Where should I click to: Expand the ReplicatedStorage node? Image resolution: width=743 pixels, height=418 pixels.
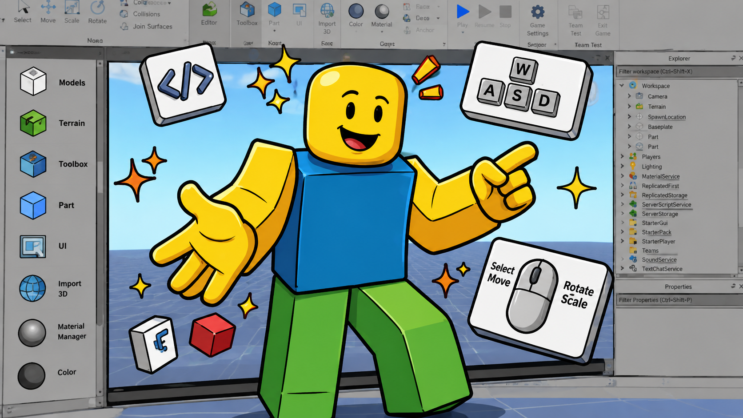pyautogui.click(x=622, y=195)
